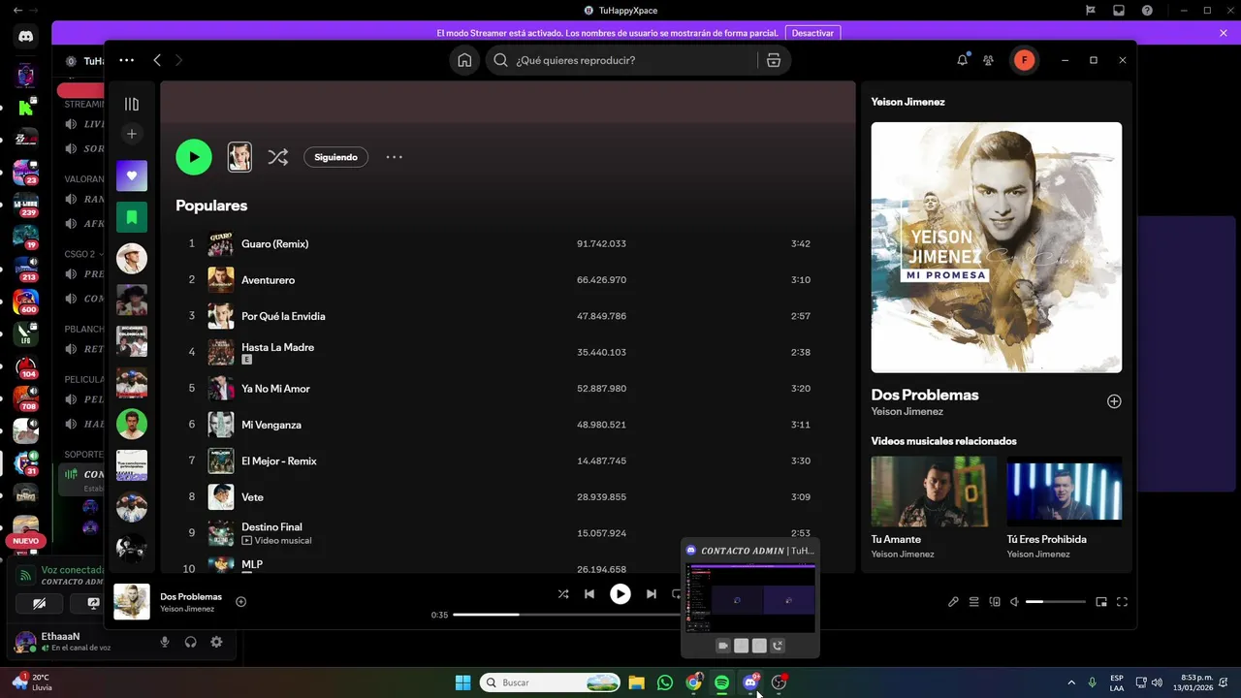The height and width of the screenshot is (698, 1241).
Task: Seek on the song progress bar
Action: tap(566, 615)
